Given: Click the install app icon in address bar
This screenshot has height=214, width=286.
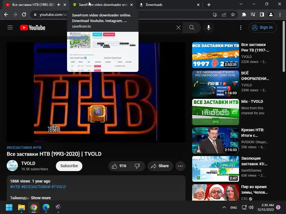Looking at the screenshot, I should (215, 14).
